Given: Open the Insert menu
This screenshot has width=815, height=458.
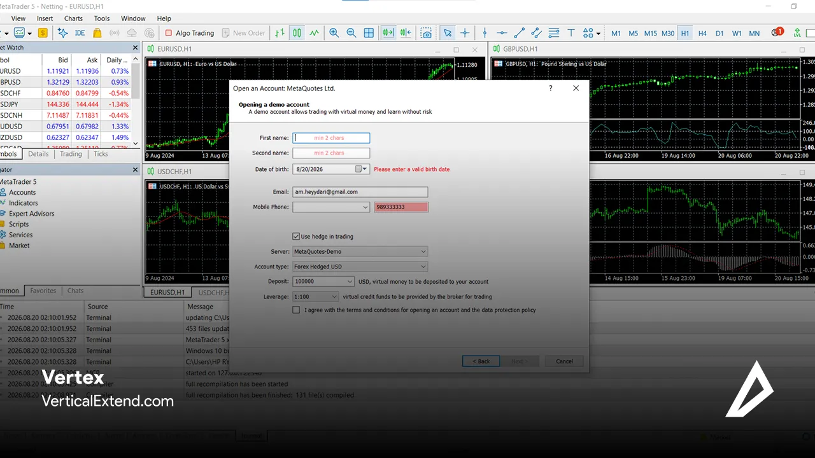Looking at the screenshot, I should coord(45,18).
